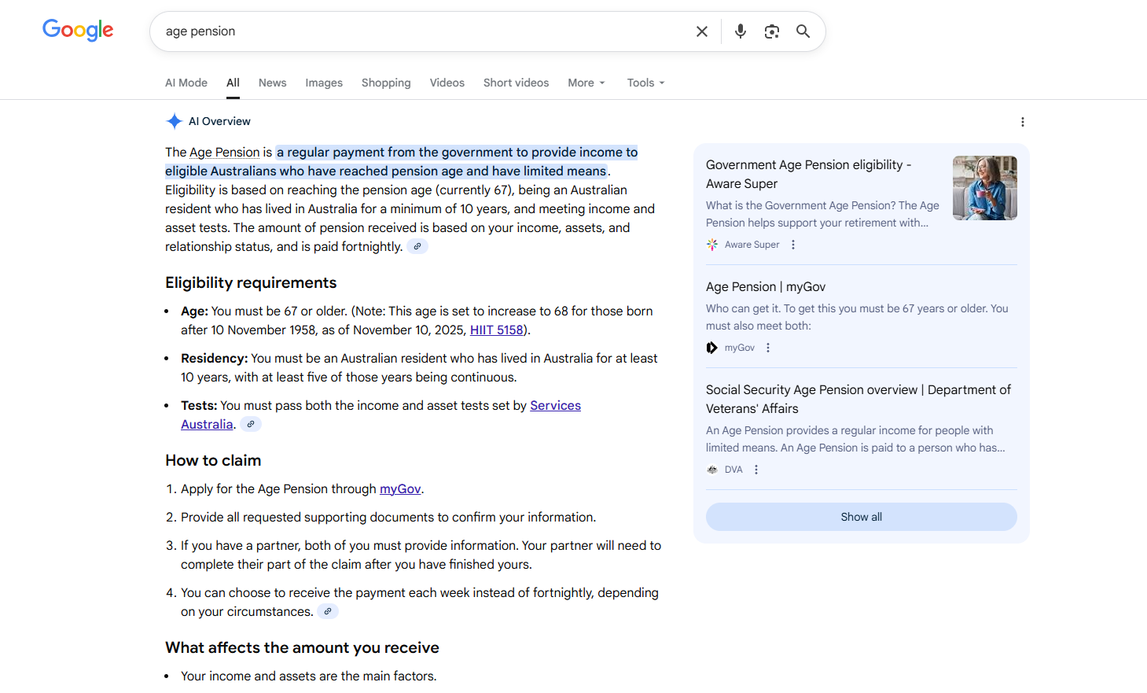Open search by image camera icon

pos(771,31)
